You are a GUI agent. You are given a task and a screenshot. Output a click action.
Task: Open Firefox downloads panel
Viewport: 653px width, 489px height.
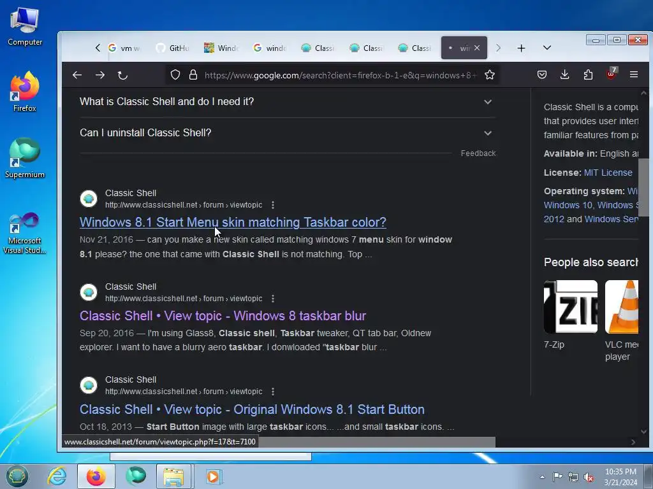coord(565,75)
